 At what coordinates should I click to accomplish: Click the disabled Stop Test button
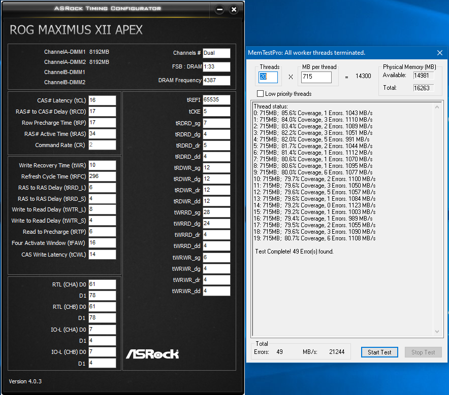[x=423, y=352]
